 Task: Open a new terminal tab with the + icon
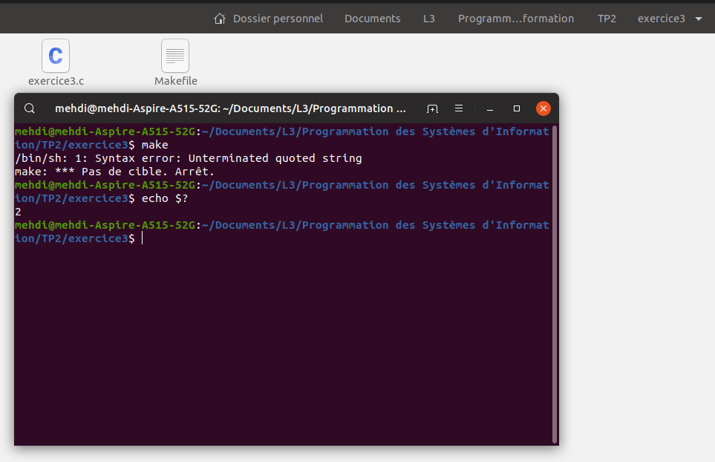432,108
